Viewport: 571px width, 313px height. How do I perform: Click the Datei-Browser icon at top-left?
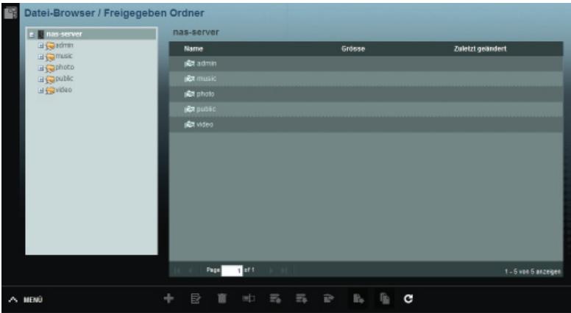pyautogui.click(x=10, y=12)
